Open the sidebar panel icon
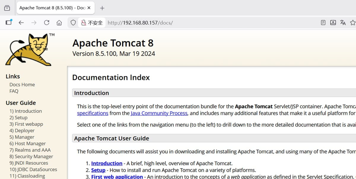Screen dimensions: 356x179 pyautogui.click(x=9, y=22)
